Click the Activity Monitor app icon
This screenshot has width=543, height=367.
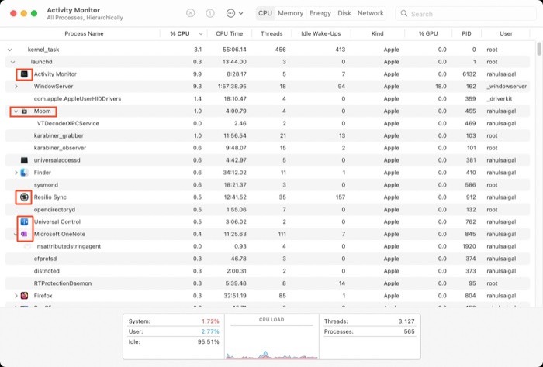pos(24,74)
